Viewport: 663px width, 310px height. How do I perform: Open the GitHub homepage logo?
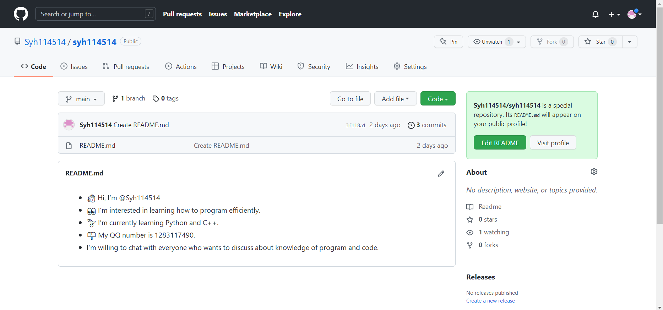coord(21,14)
